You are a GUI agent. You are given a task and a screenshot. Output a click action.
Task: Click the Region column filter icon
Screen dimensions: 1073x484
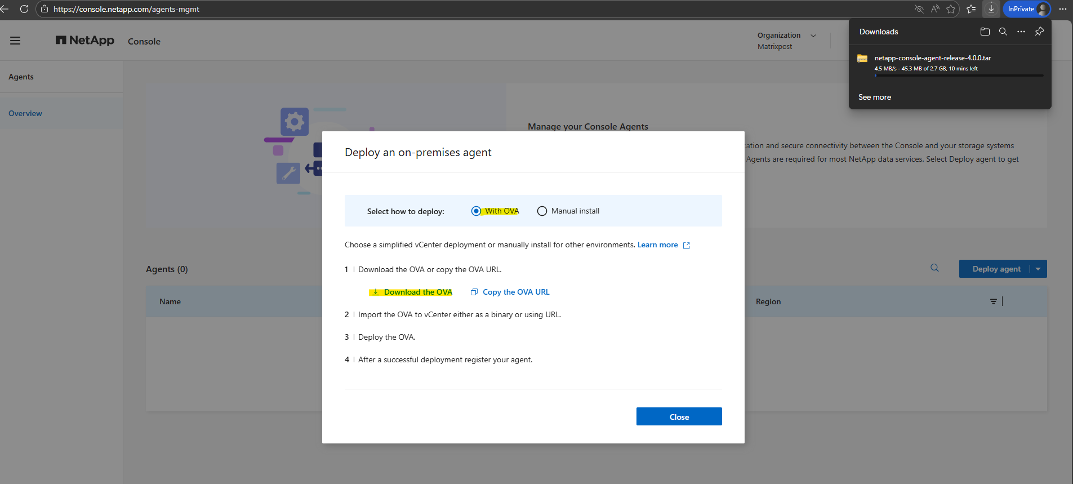[993, 301]
